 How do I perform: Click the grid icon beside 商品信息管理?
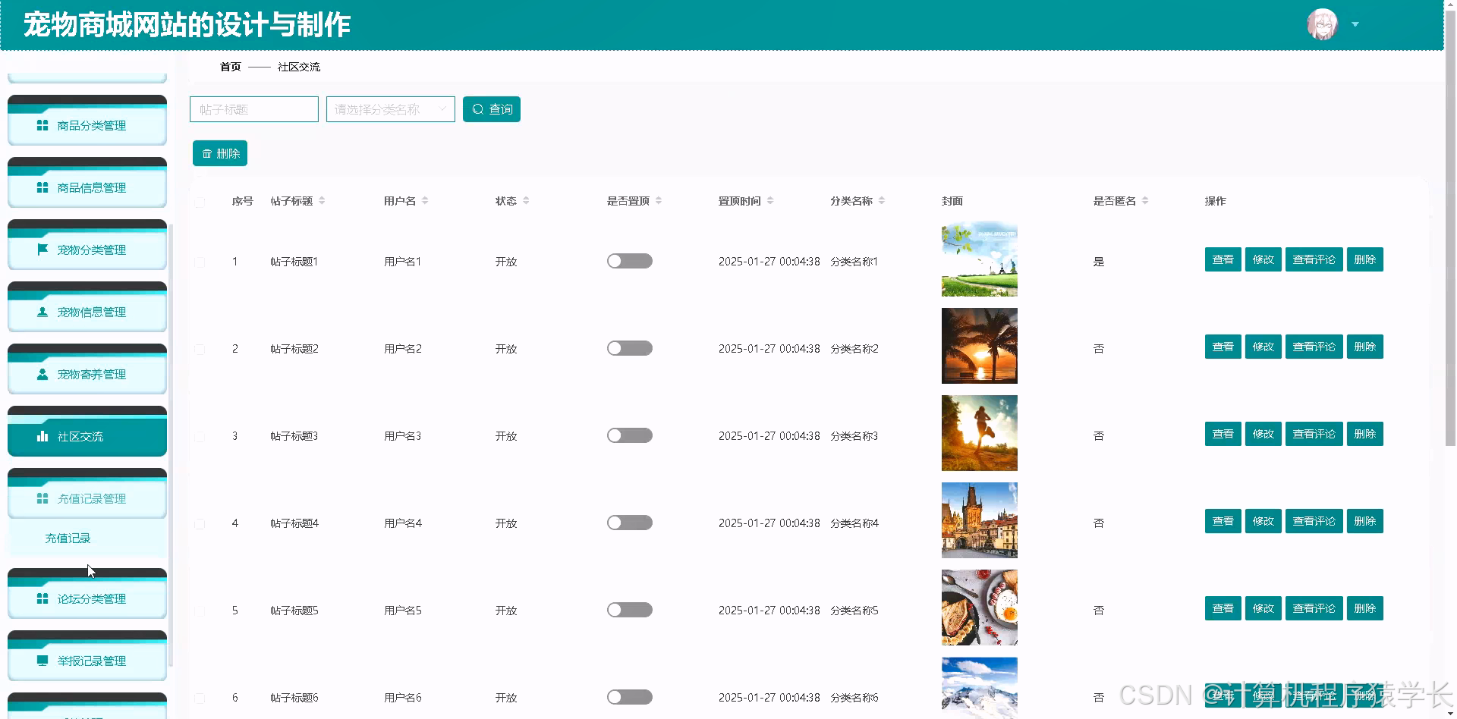click(x=42, y=187)
